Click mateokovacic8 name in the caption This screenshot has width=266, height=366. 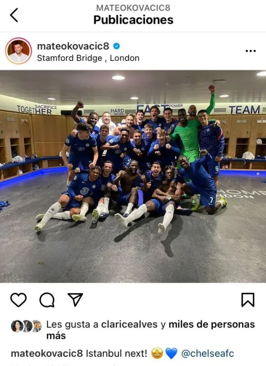(47, 353)
